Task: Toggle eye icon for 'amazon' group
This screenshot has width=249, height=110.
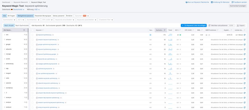Action: pos(26,40)
